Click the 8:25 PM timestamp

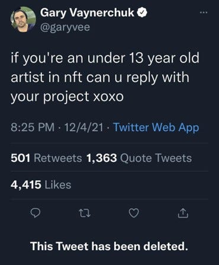click(x=33, y=127)
